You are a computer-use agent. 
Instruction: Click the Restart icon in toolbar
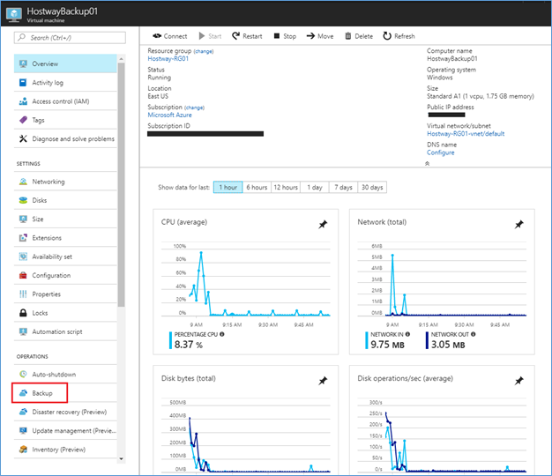pyautogui.click(x=235, y=36)
